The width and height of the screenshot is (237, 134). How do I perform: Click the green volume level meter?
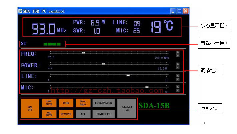click(52, 44)
